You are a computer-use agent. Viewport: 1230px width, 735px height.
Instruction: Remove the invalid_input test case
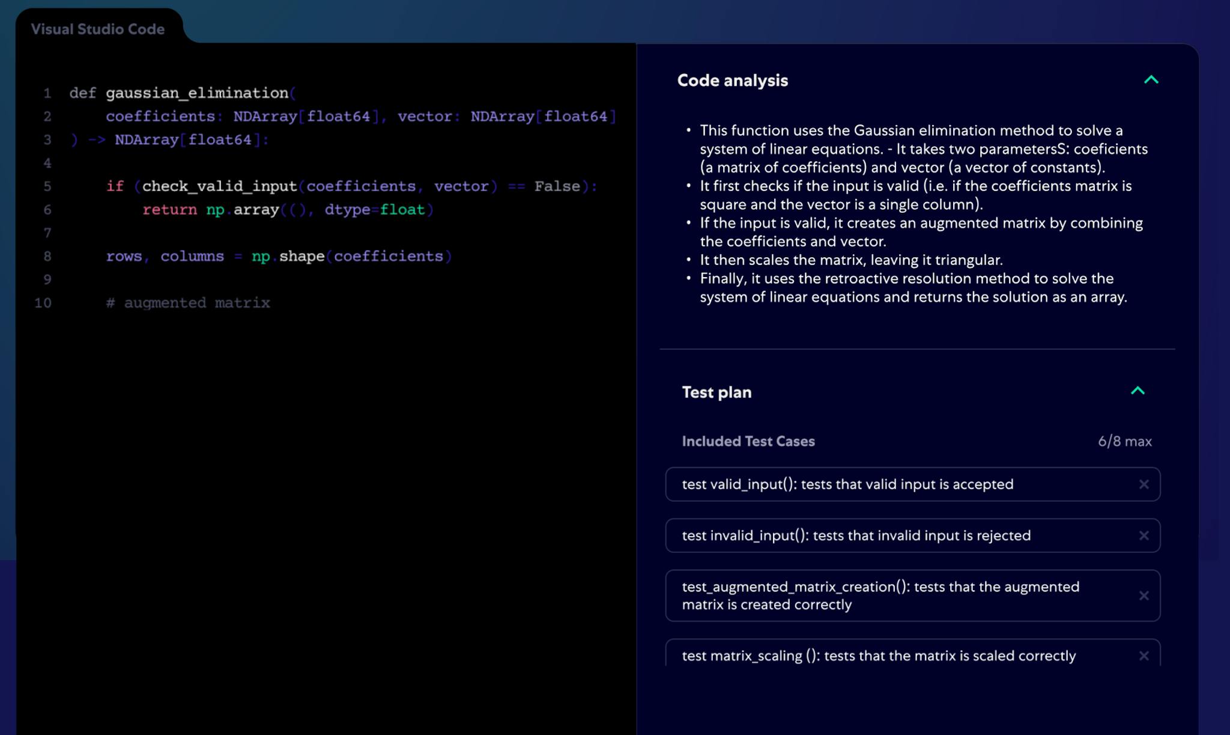tap(1144, 535)
